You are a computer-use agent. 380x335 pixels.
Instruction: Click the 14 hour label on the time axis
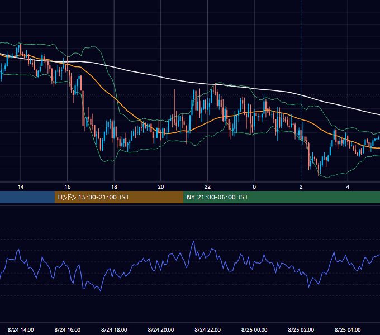click(21, 187)
